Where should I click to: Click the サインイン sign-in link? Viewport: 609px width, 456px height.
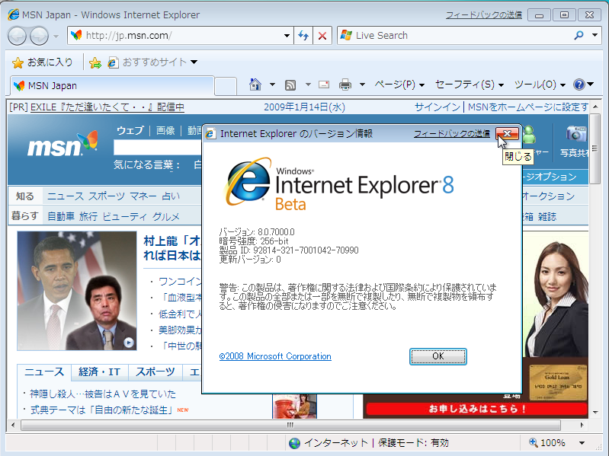coord(437,107)
